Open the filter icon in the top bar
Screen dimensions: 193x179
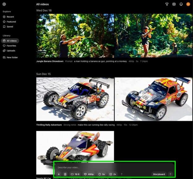(x=167, y=4)
